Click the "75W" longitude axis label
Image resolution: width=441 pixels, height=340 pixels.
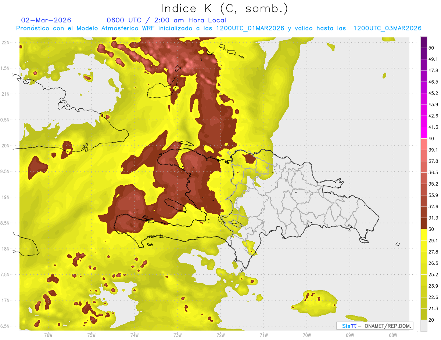pyautogui.click(x=92, y=335)
